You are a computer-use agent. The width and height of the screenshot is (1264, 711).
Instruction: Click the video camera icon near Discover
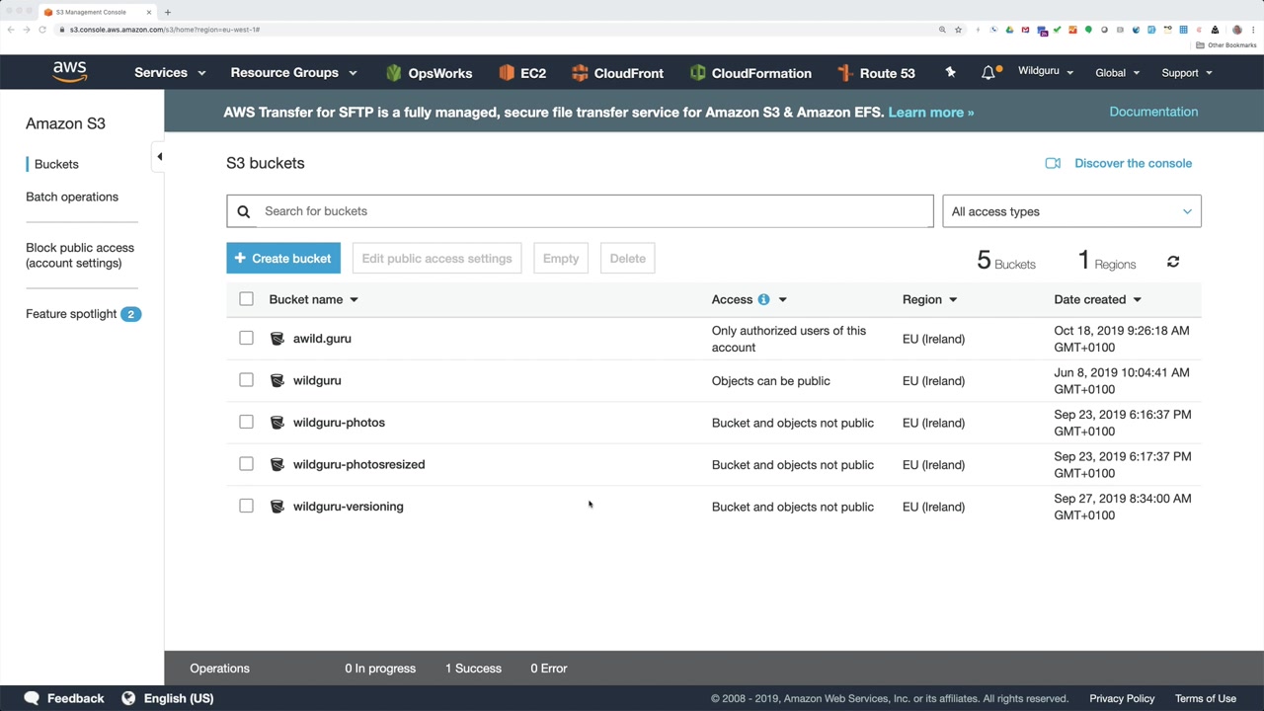[1053, 163]
